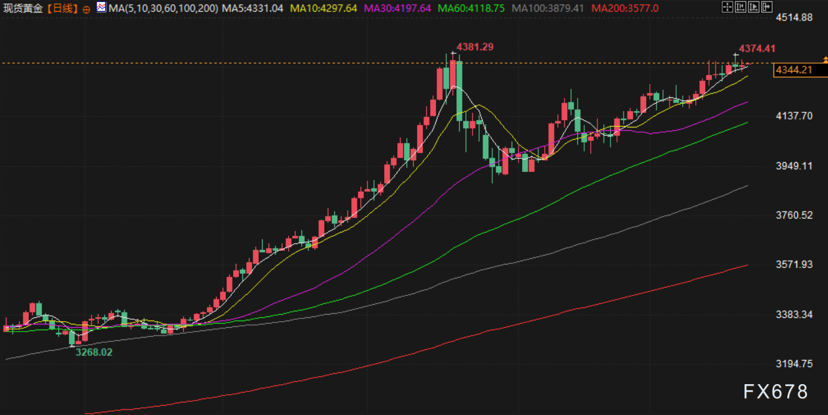This screenshot has width=828, height=415.
Task: Toggle the MA5 moving average value label
Action: pos(252,9)
